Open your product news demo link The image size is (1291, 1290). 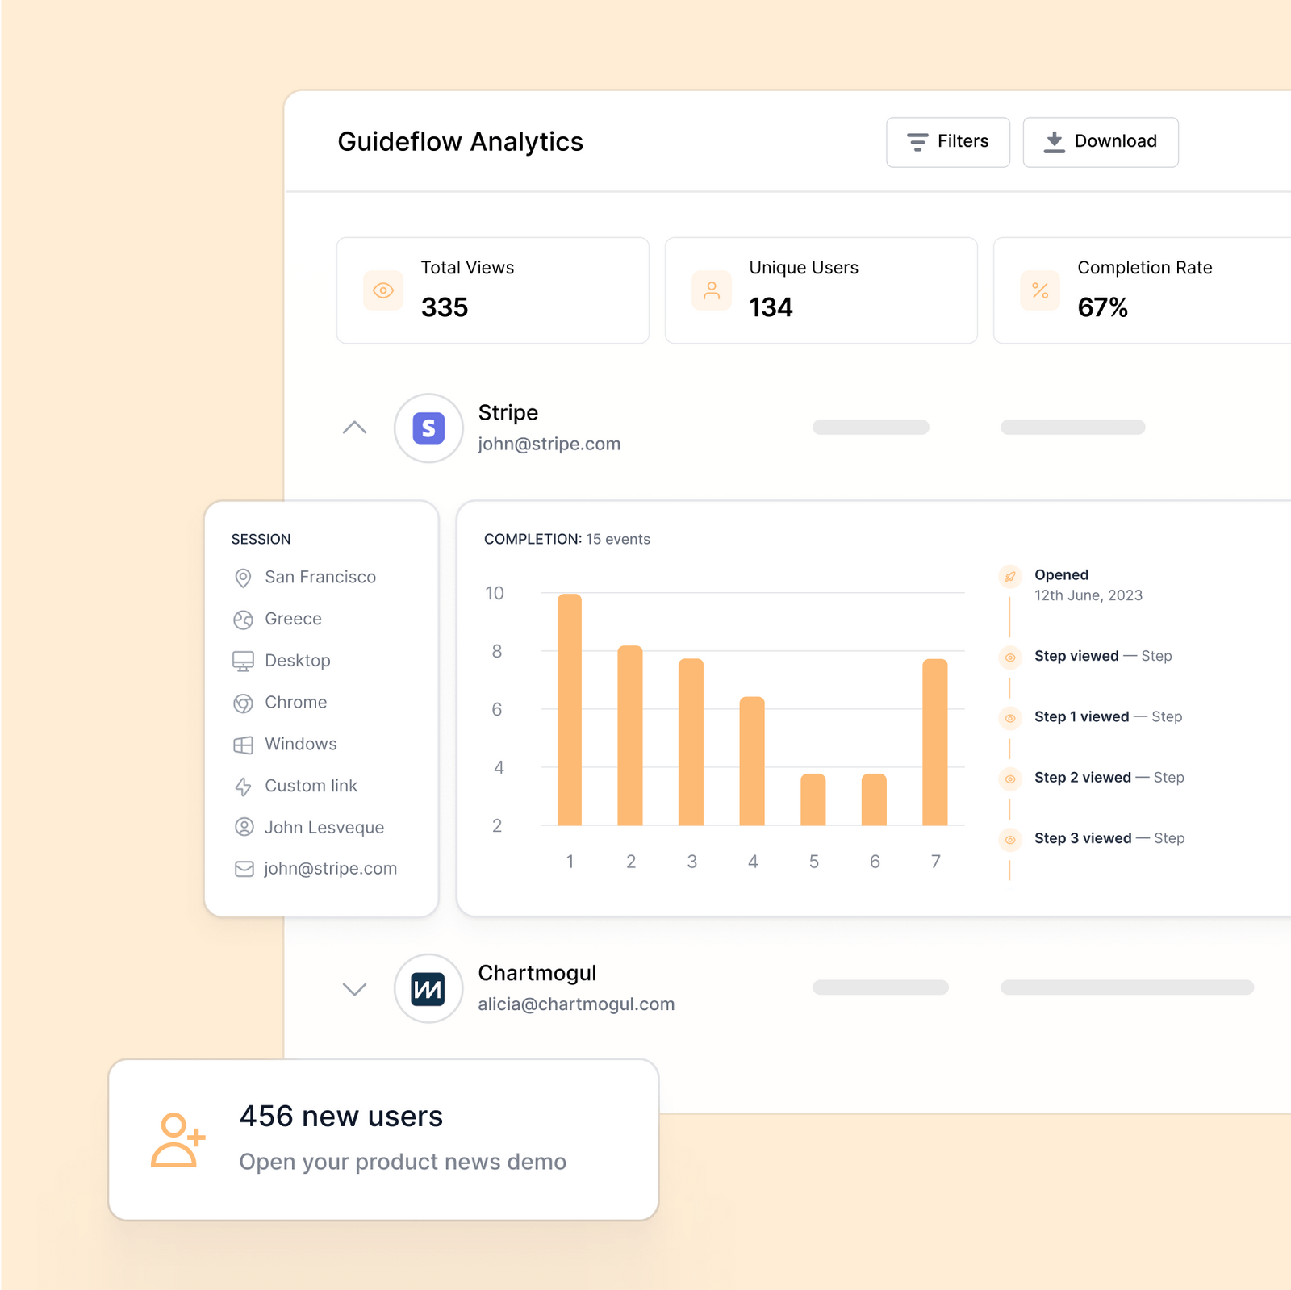coord(402,1162)
